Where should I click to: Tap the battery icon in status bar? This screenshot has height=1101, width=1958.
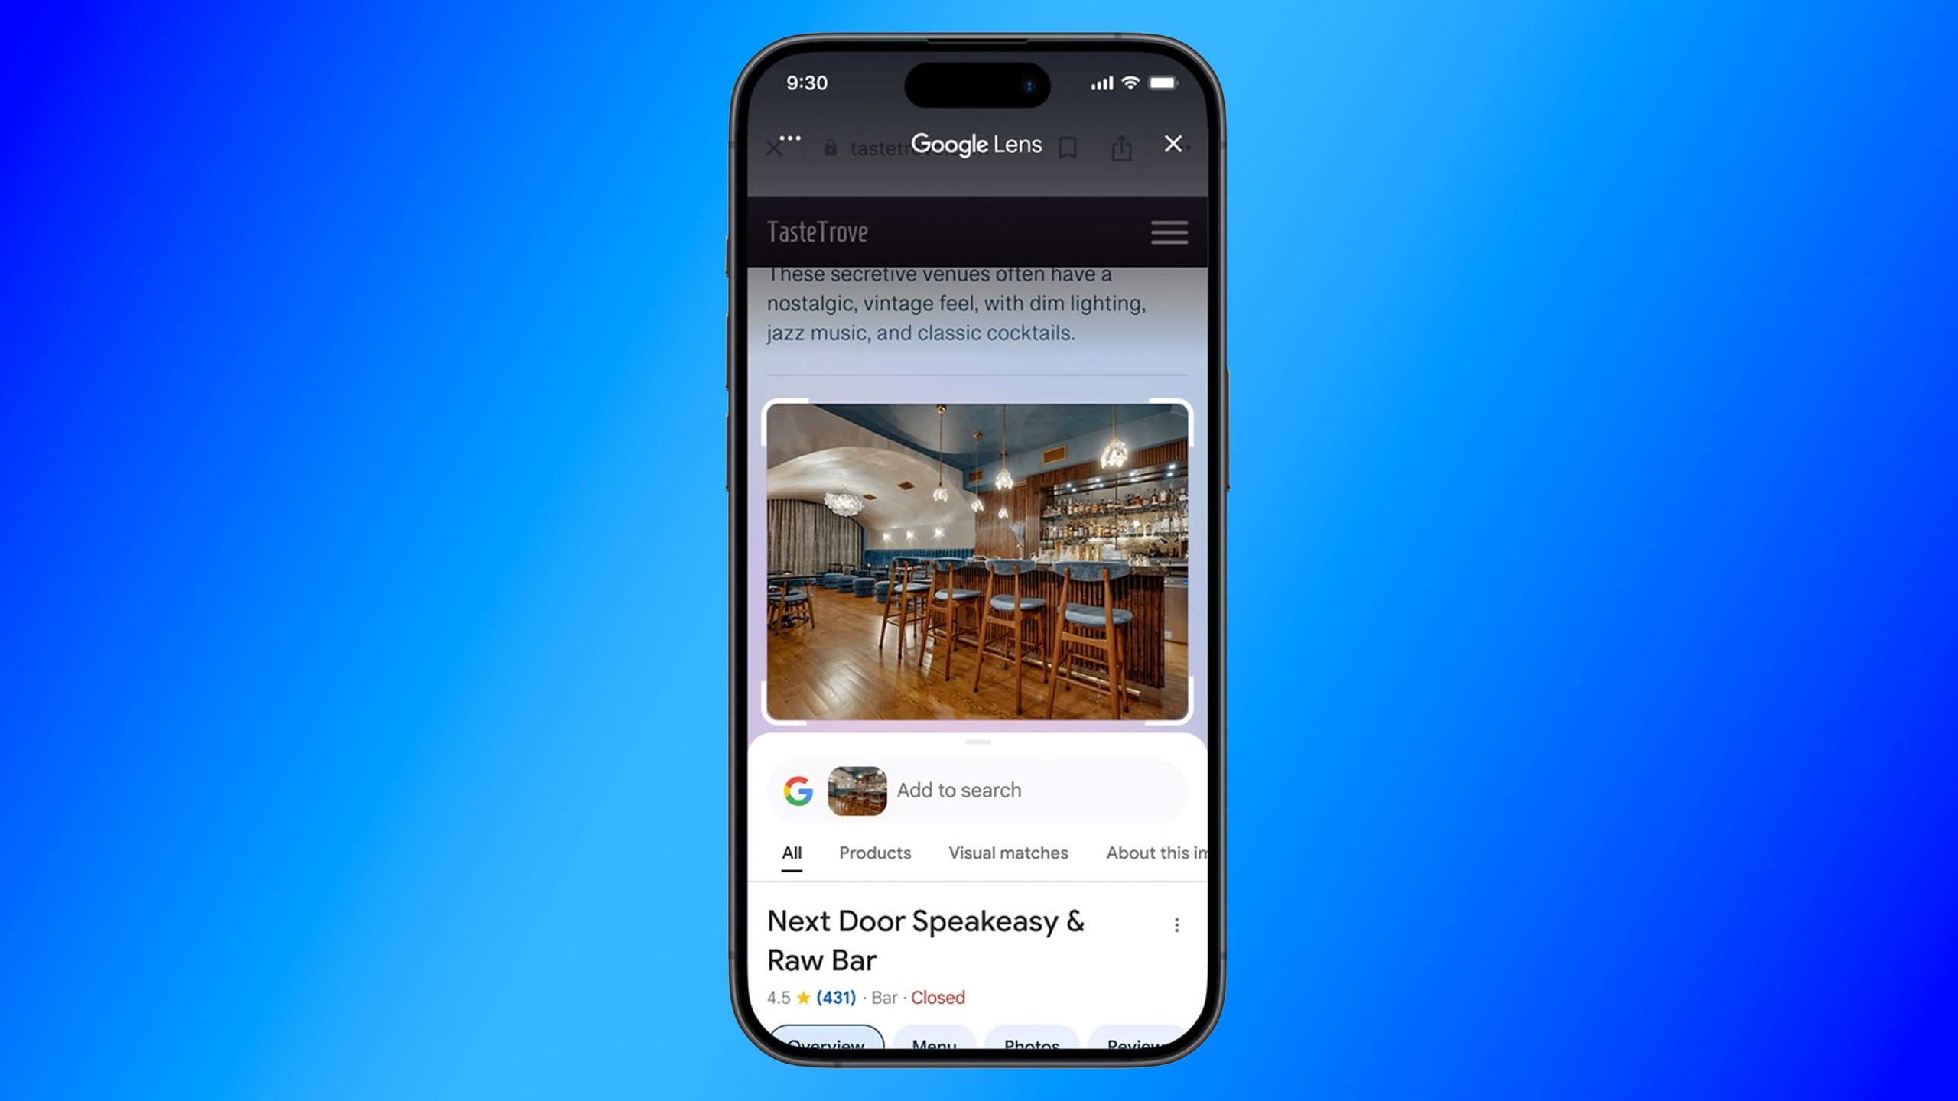pyautogui.click(x=1160, y=83)
